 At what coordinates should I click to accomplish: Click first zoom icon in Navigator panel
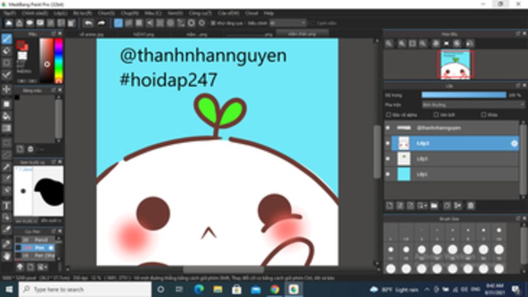tap(389, 43)
